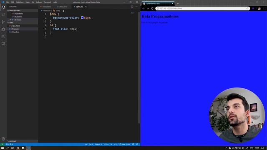Click browser back arrow
This screenshot has width=267, height=150.
144,8
